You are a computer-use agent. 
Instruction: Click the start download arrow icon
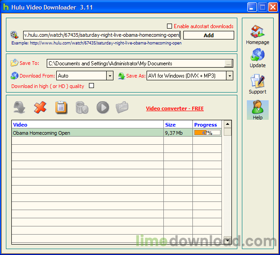click(x=19, y=108)
